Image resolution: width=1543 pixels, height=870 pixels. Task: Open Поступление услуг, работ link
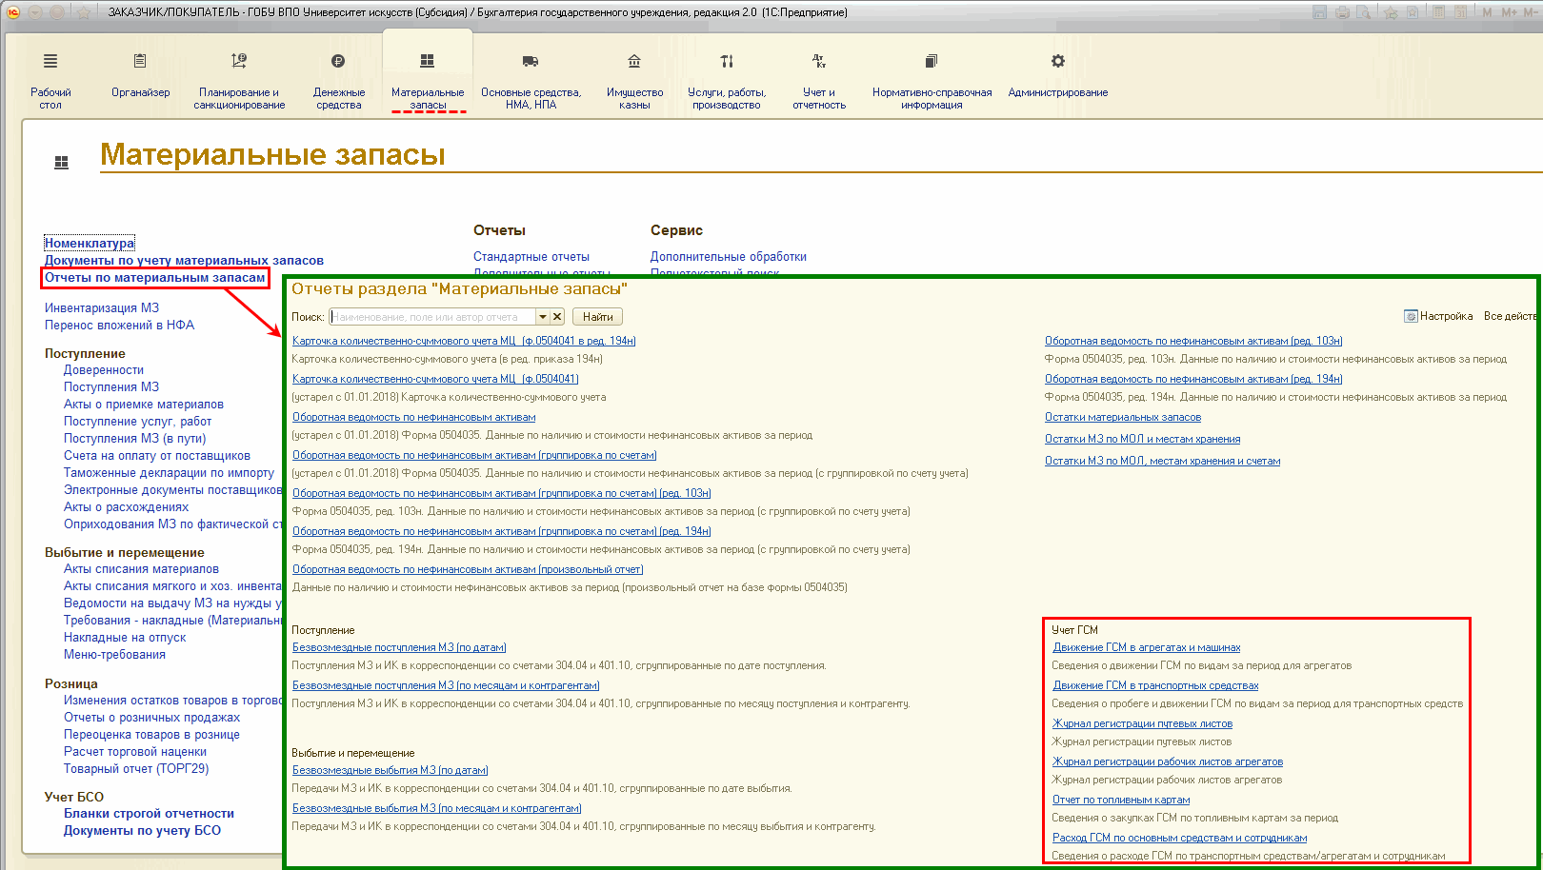[138, 421]
